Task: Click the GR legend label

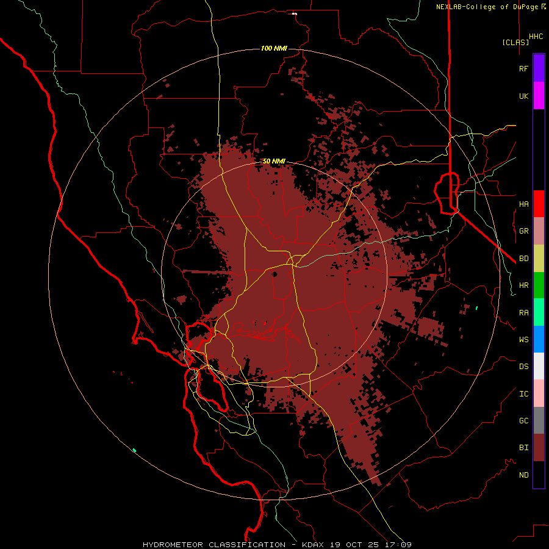Action: tap(524, 231)
